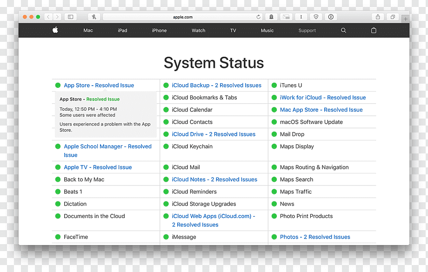Open the Mac menu item
The width and height of the screenshot is (428, 272).
(x=88, y=30)
